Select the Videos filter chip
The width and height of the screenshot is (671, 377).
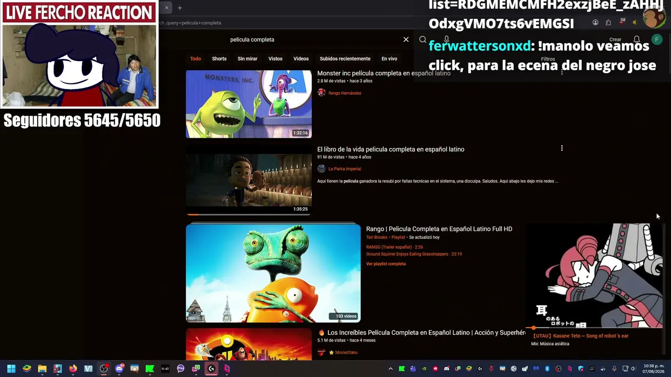click(301, 59)
